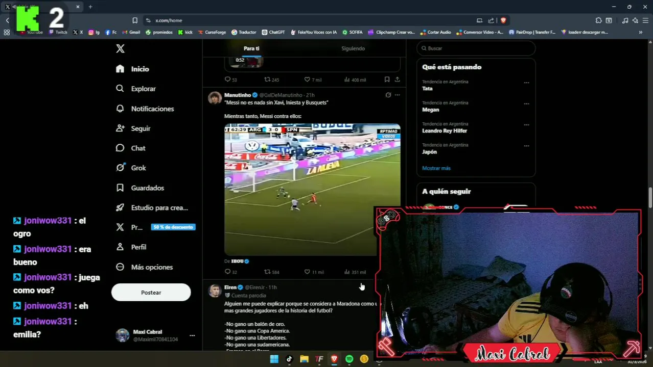Open Gmail bookmark
653x367 pixels.
(131, 32)
